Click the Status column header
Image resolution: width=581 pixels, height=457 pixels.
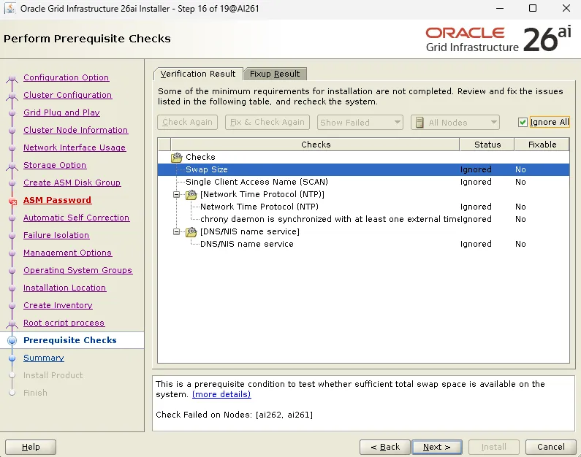pos(487,145)
